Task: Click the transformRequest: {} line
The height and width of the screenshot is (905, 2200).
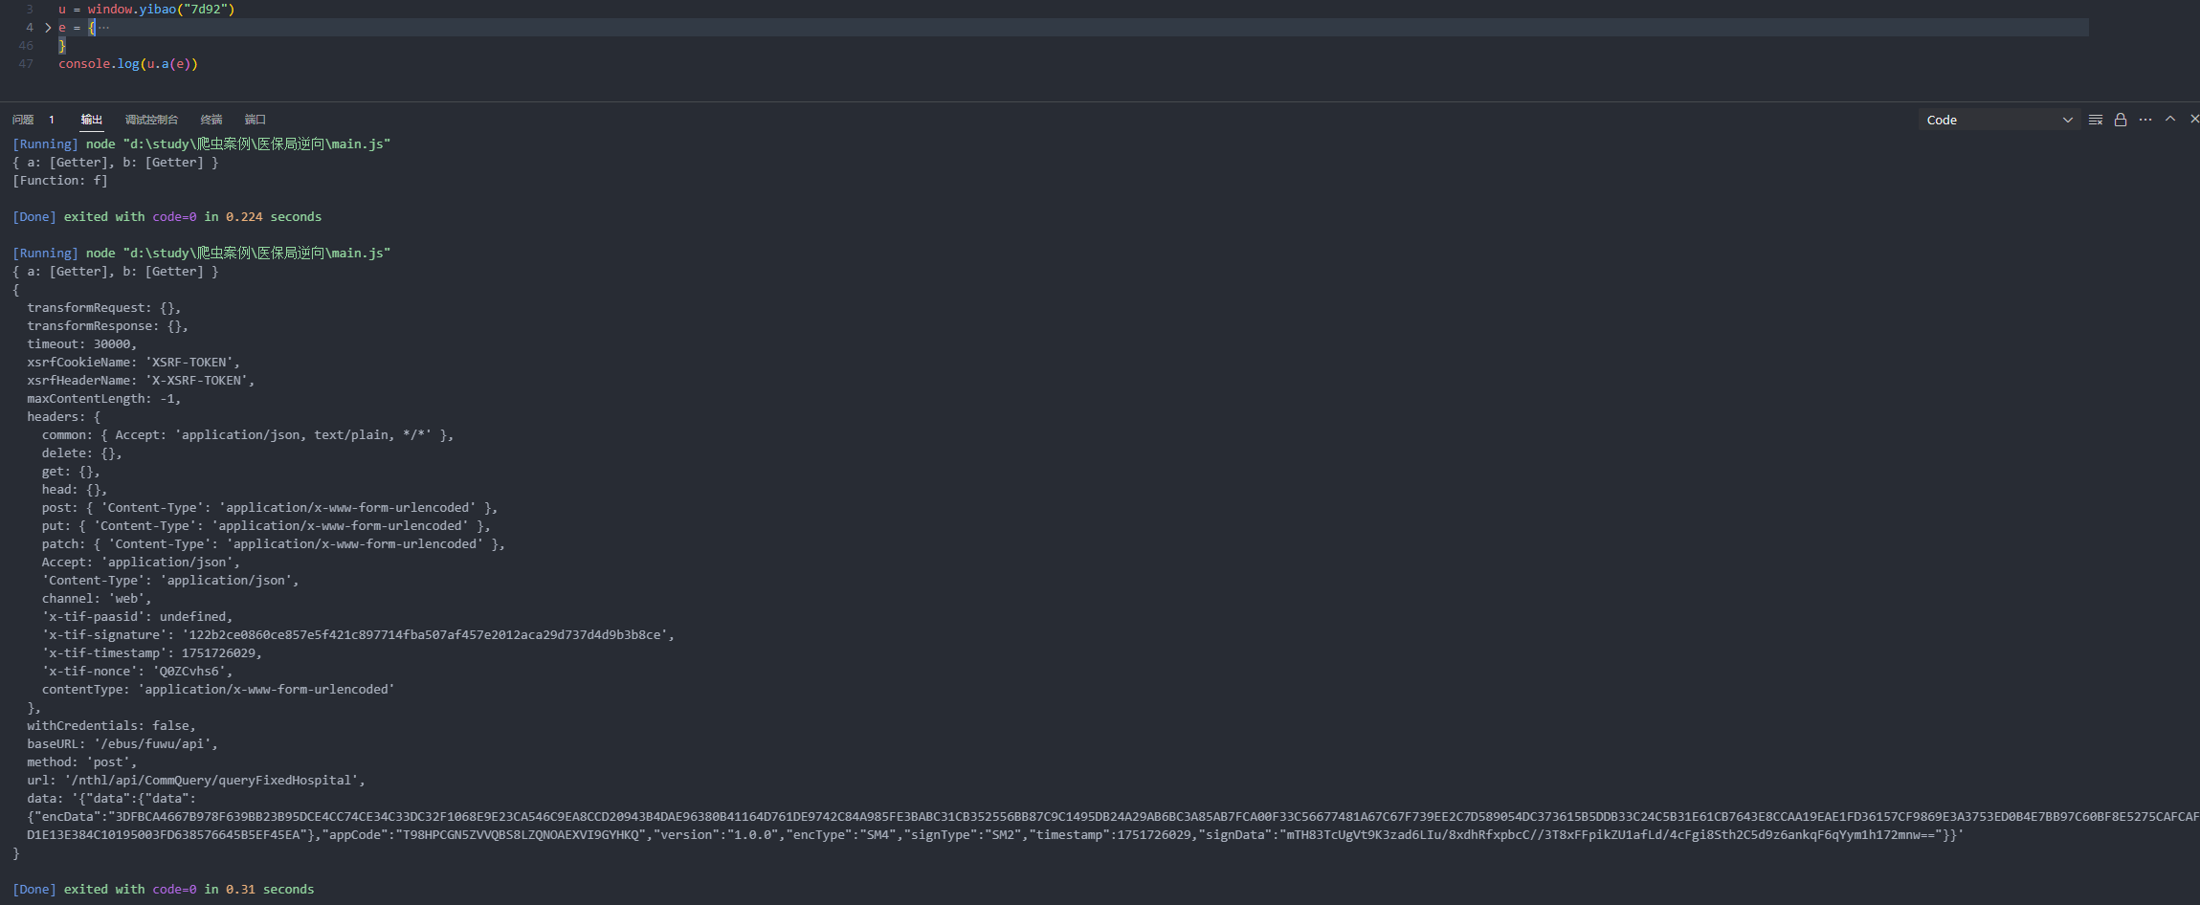Action: point(104,308)
